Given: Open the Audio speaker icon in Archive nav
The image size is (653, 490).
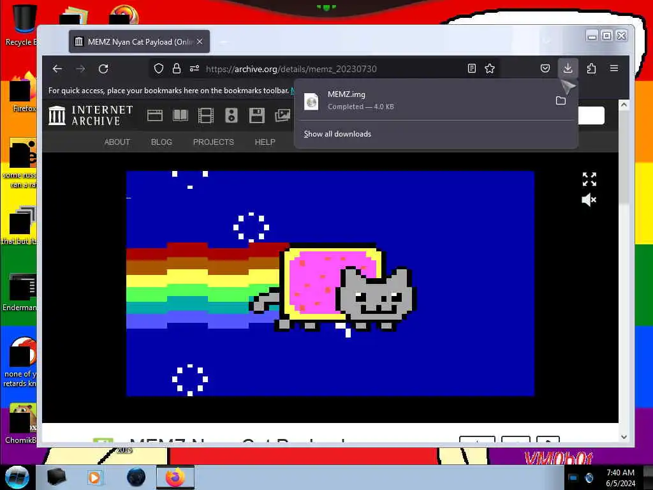Looking at the screenshot, I should 231,115.
